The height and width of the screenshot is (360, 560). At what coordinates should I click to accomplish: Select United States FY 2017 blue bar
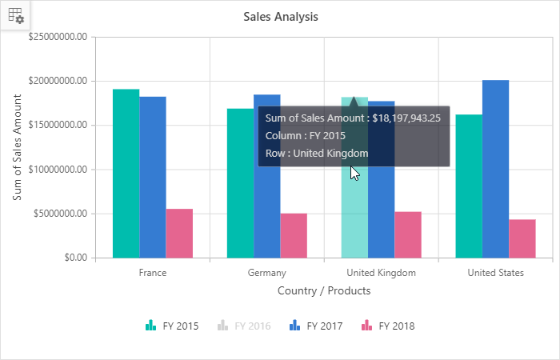pos(495,169)
